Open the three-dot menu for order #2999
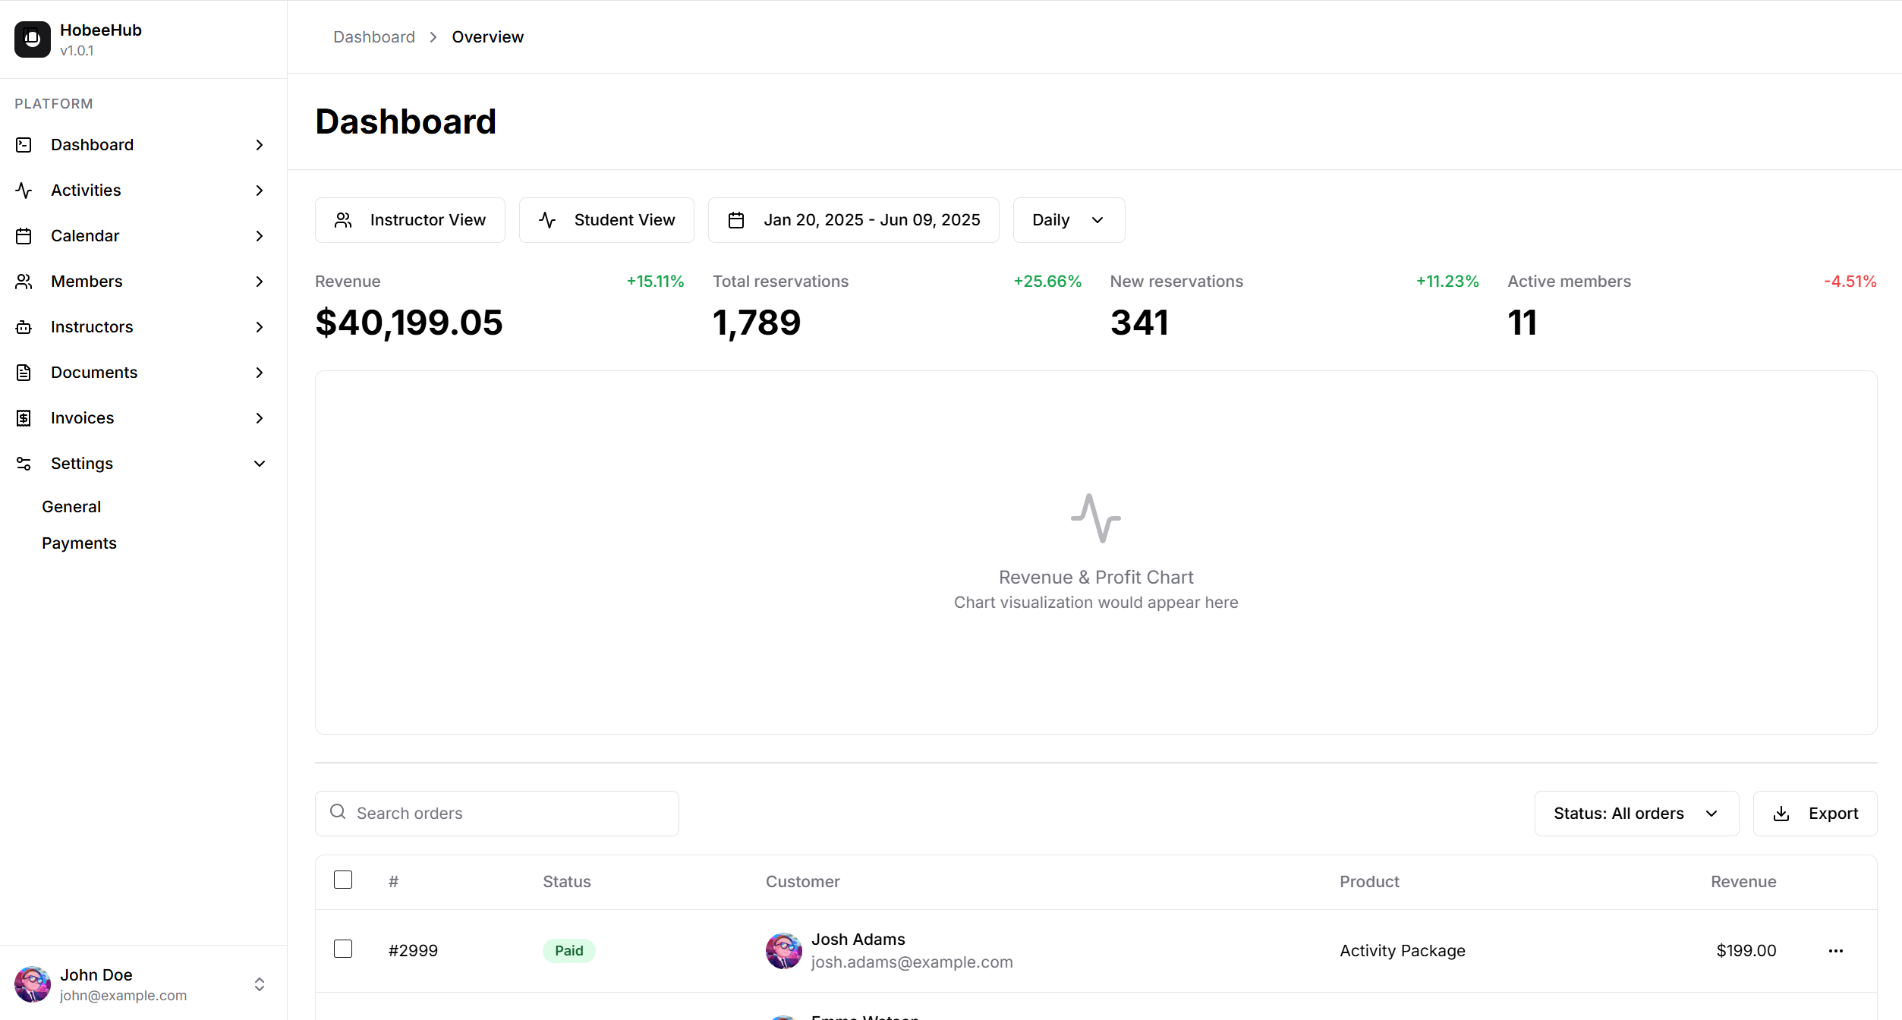1902x1020 pixels. pos(1836,951)
